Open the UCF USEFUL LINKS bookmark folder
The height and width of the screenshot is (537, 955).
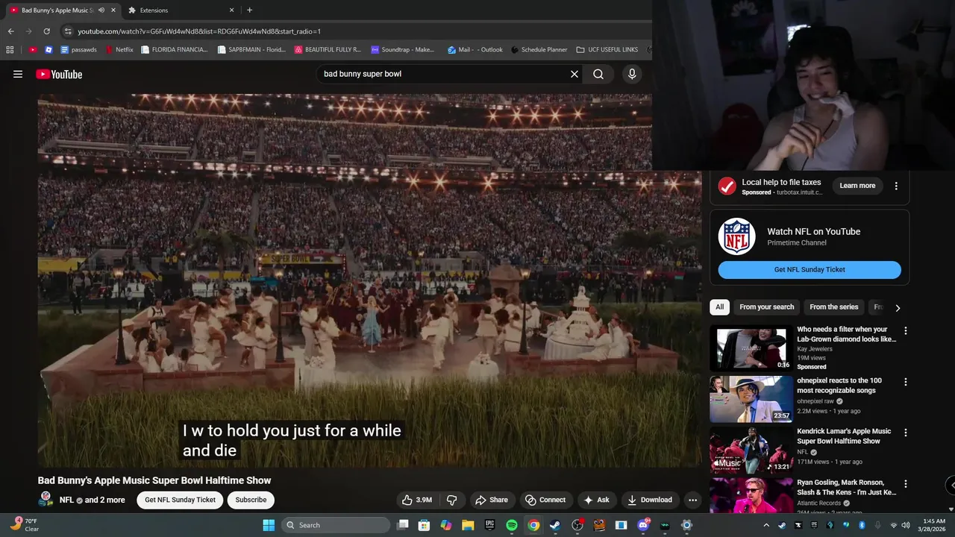(607, 50)
